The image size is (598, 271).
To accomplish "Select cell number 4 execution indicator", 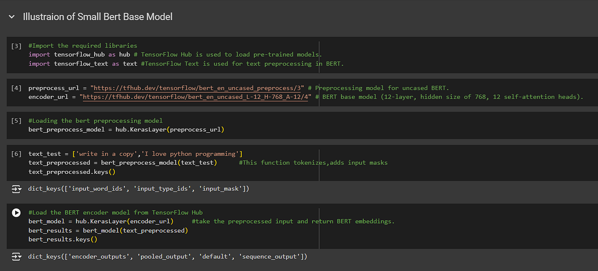I will click(x=16, y=88).
